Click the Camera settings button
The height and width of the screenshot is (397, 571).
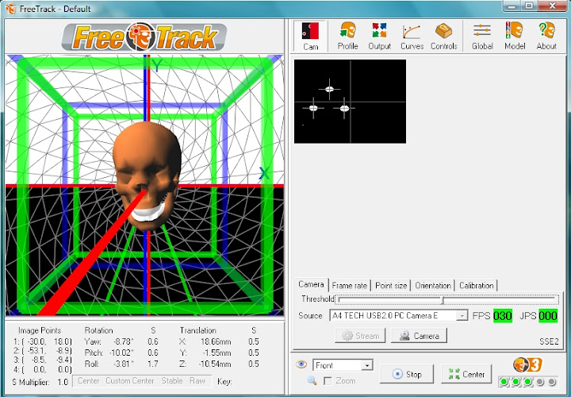tap(419, 335)
